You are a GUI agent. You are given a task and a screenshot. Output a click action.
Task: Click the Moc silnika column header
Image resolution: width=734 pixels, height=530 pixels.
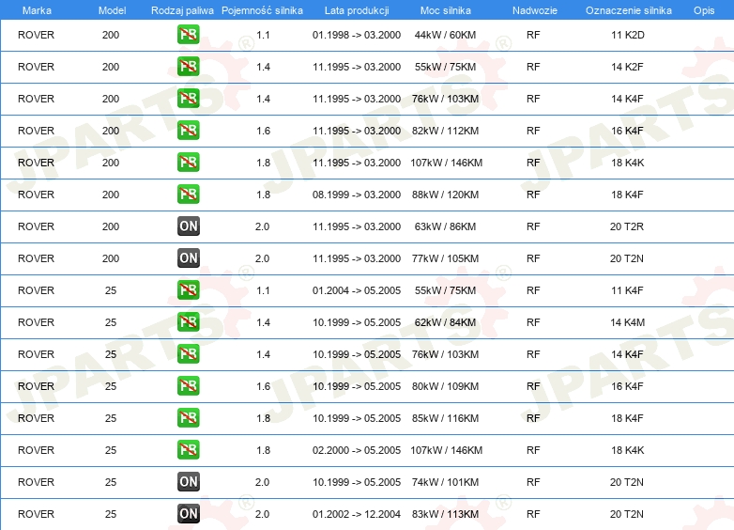point(446,10)
